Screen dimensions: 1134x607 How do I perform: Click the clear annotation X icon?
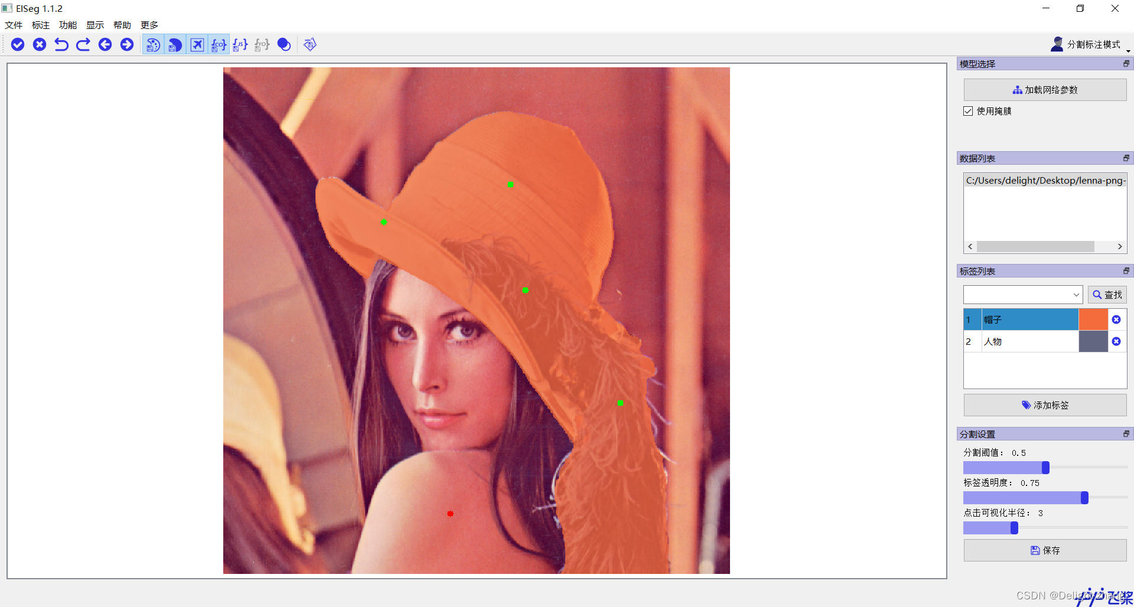tap(40, 44)
